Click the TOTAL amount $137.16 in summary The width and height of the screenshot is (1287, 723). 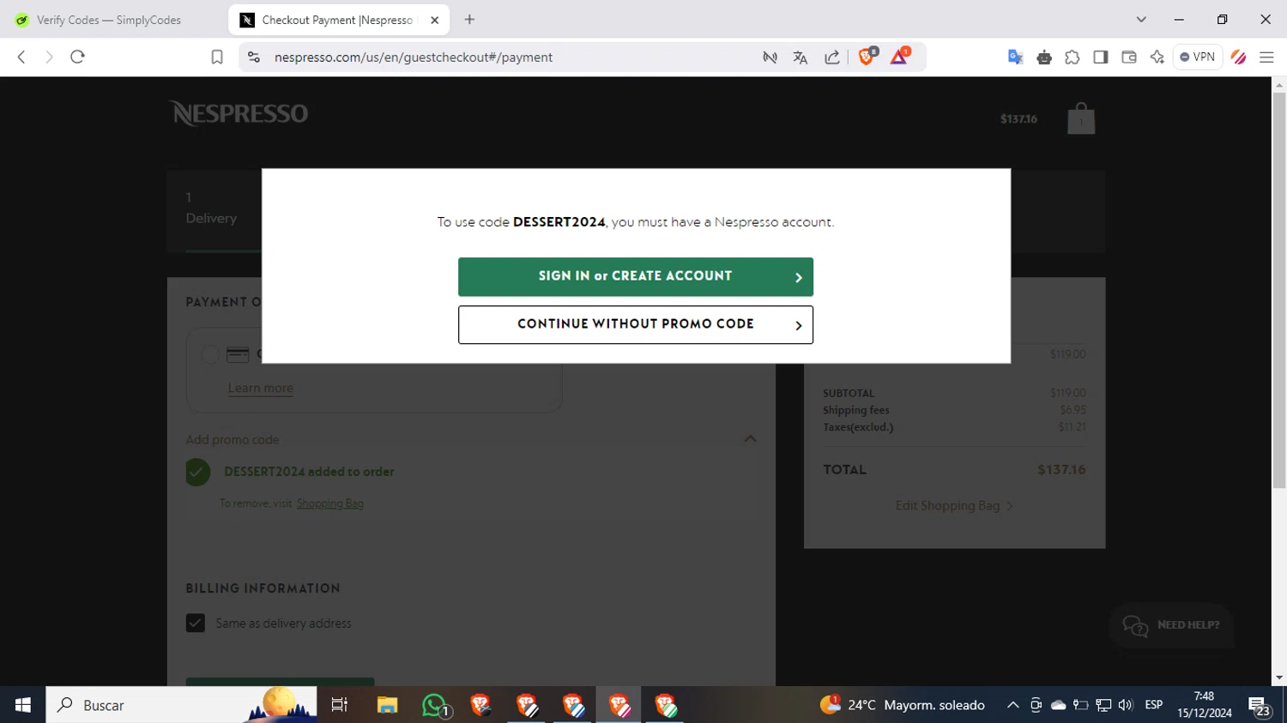click(1061, 470)
